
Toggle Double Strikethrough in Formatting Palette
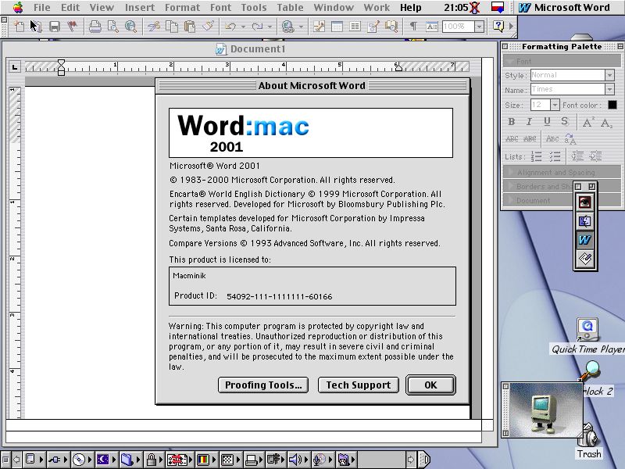pyautogui.click(x=530, y=139)
